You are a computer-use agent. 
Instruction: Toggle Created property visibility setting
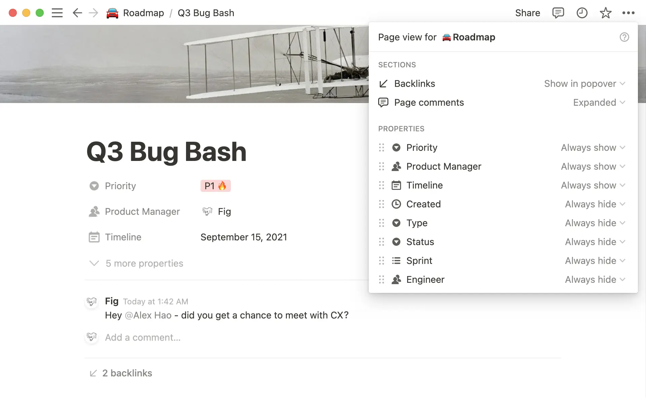[595, 204]
